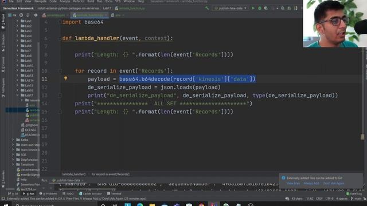Open Project panel gear settings

[x=36, y=15]
